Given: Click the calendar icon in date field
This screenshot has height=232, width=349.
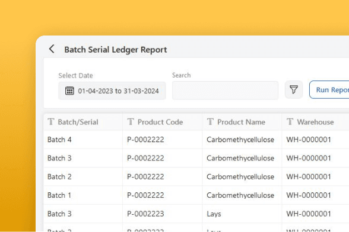Looking at the screenshot, I should click(x=69, y=91).
